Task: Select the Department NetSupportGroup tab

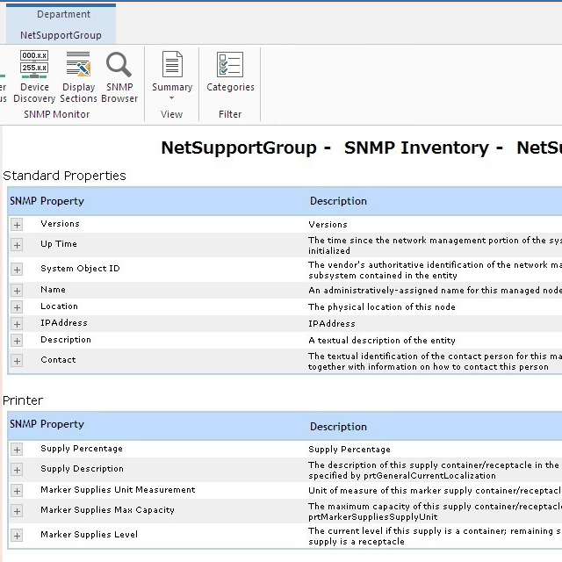Action: click(x=61, y=25)
